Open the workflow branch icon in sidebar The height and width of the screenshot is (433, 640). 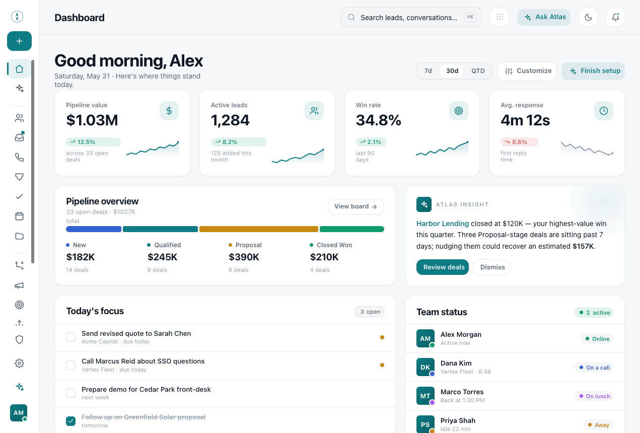(x=19, y=265)
